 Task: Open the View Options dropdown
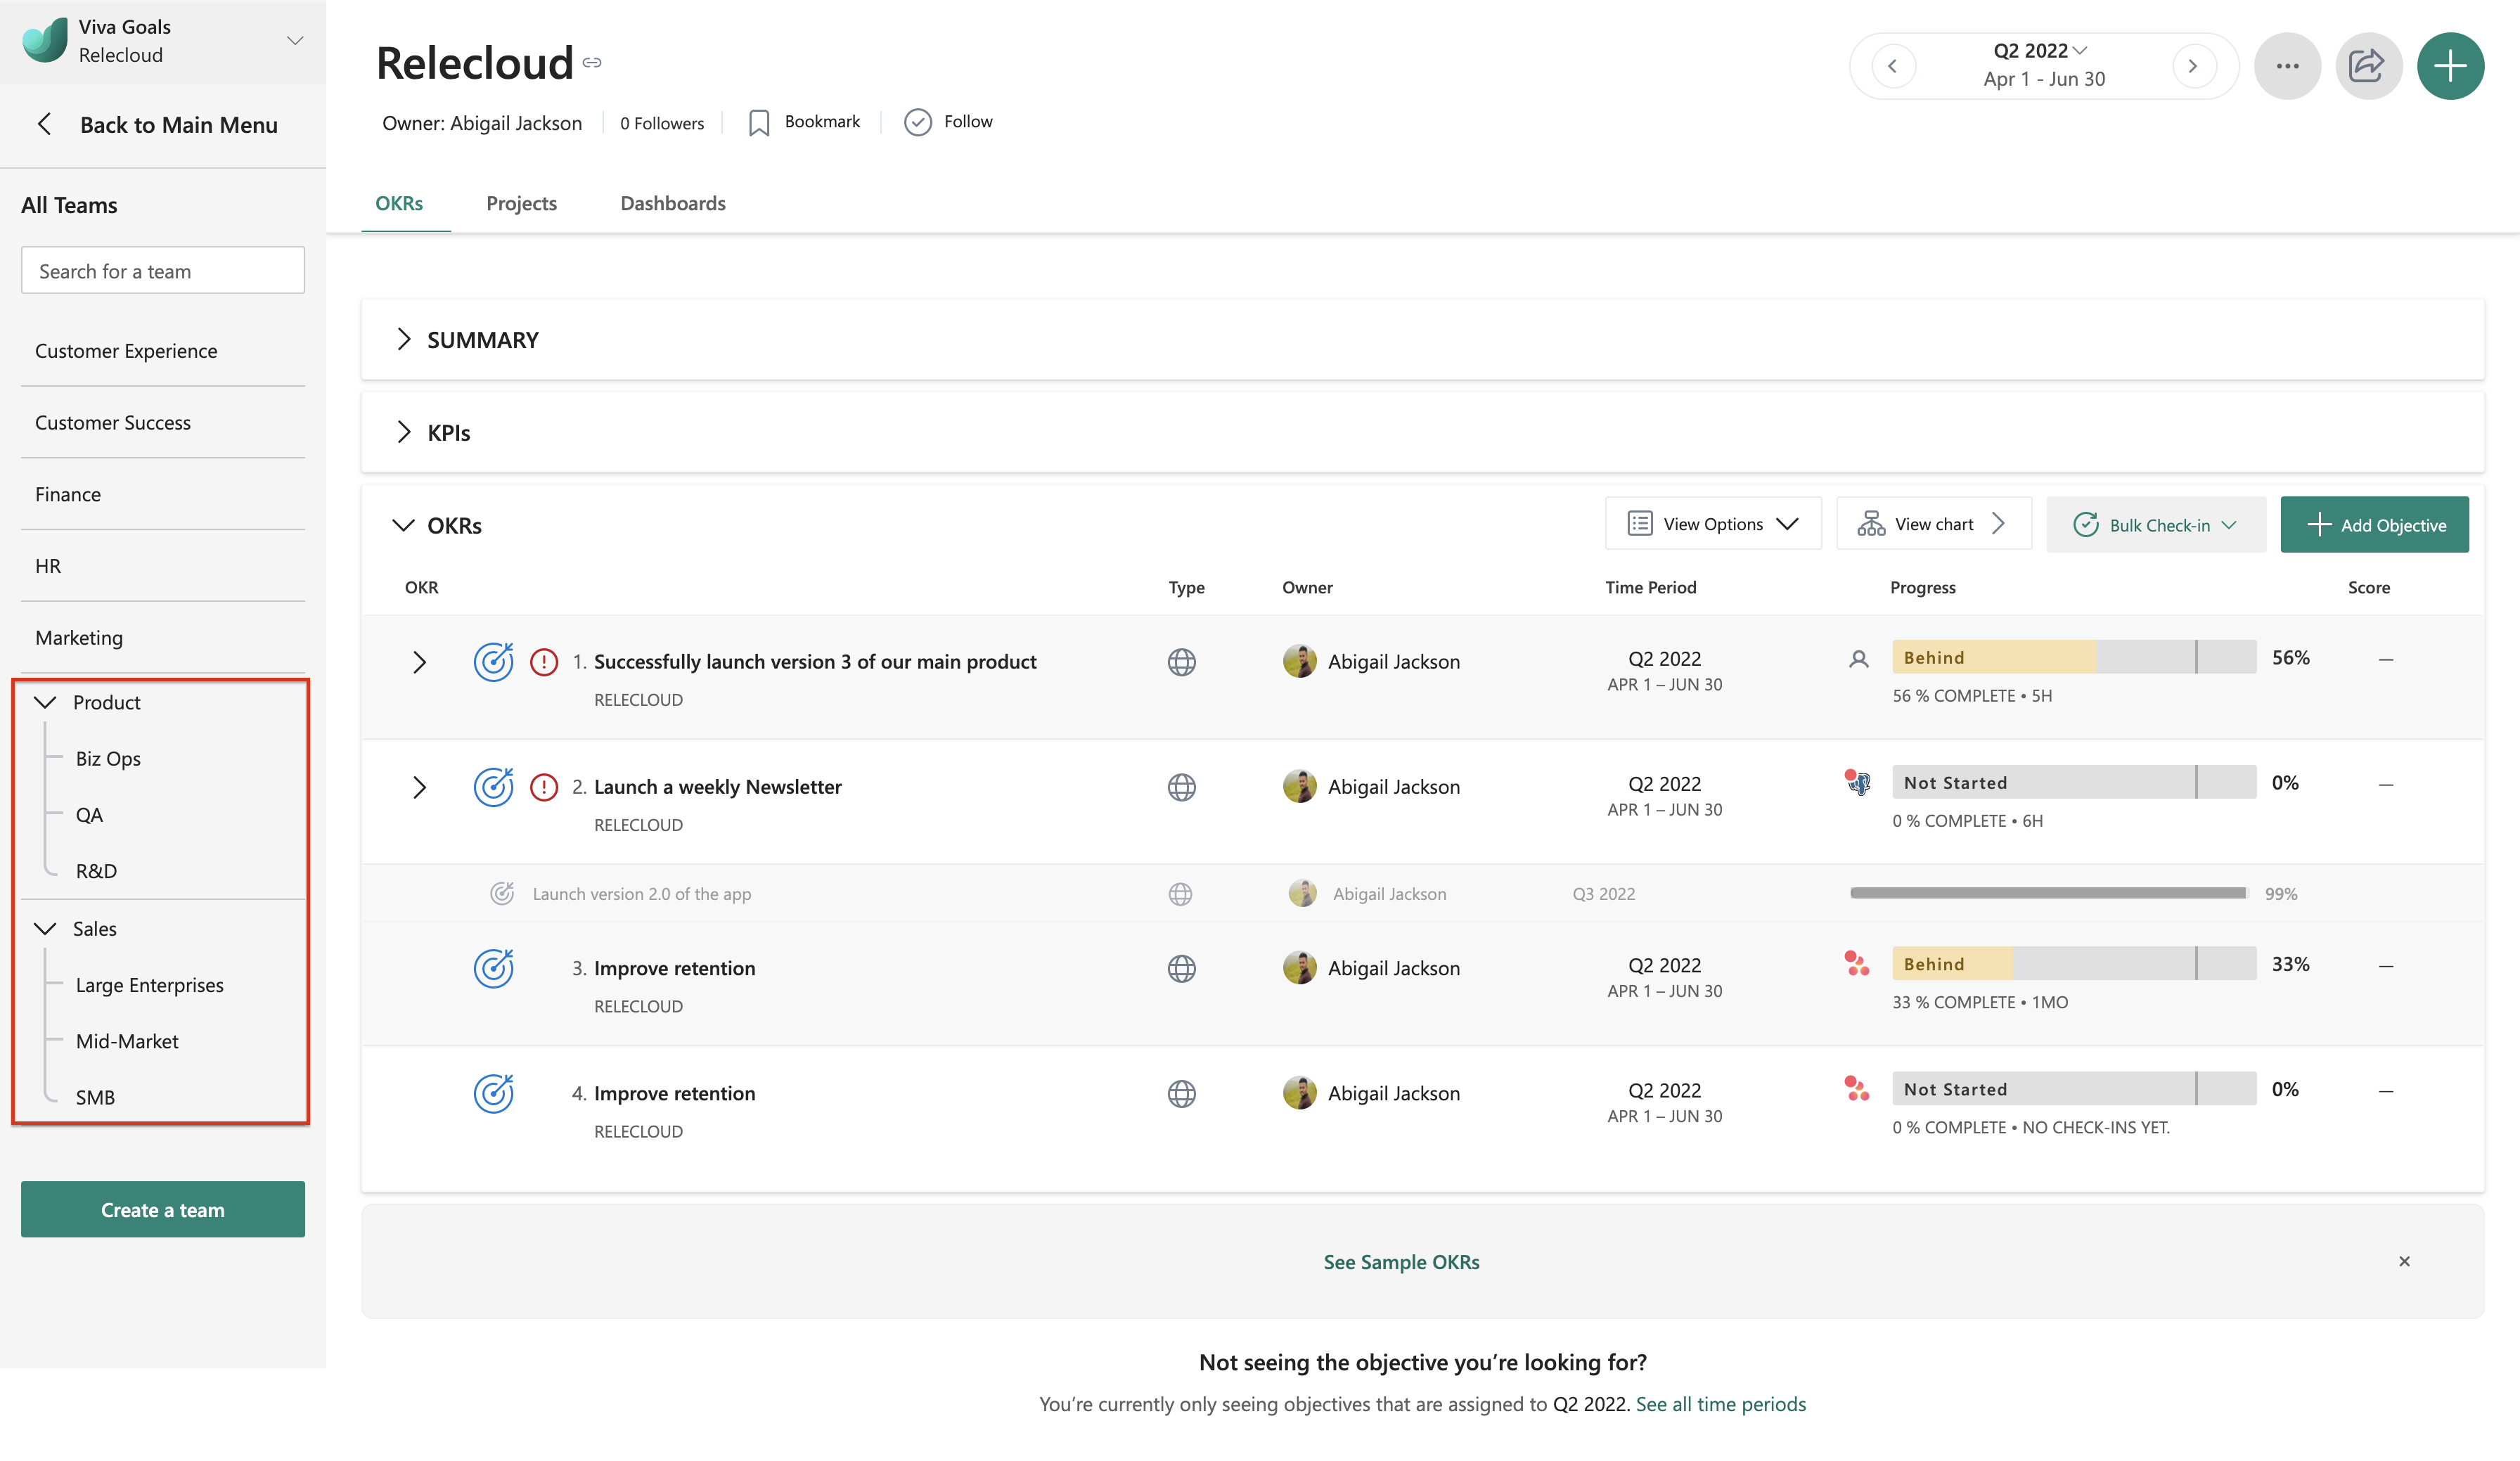[1713, 523]
